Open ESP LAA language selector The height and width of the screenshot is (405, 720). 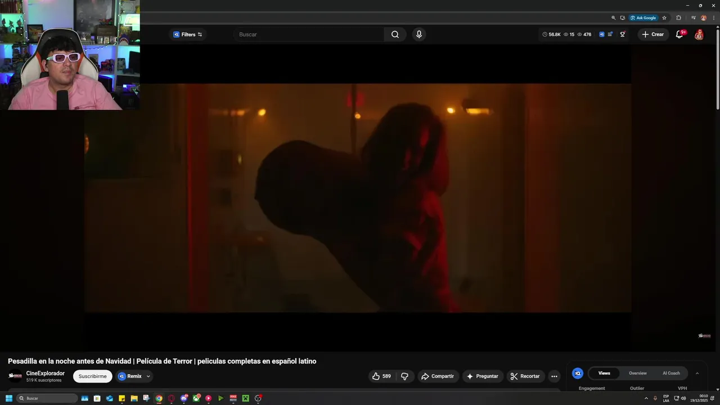[x=666, y=398]
